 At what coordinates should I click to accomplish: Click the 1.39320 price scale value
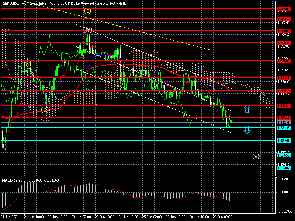coord(284,70)
